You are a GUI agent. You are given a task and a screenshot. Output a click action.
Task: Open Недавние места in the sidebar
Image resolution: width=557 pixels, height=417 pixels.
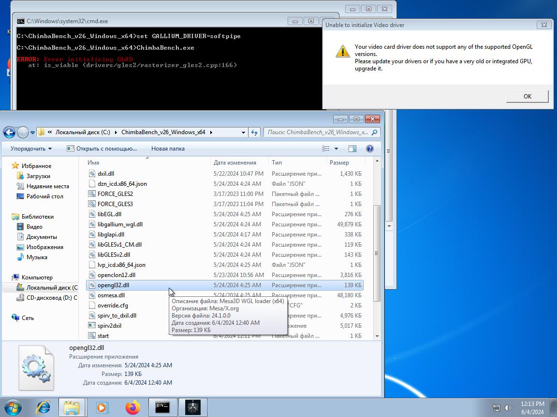pyautogui.click(x=47, y=186)
